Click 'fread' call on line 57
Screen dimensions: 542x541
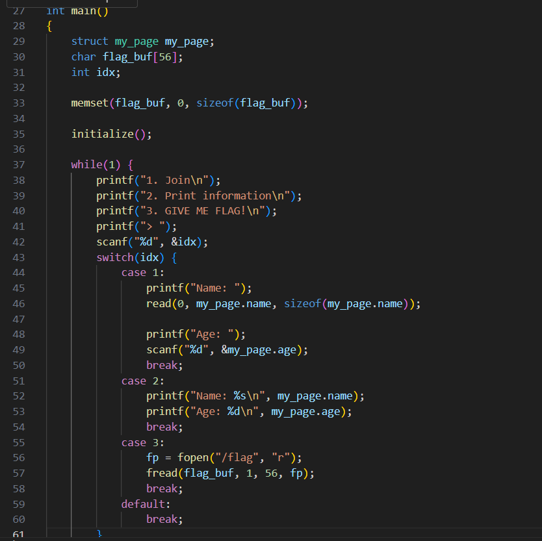click(x=162, y=473)
